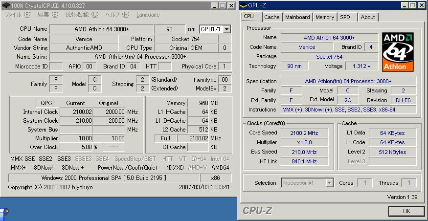Click the 3DNow!+ feature label
This screenshot has width=428, height=221.
[73, 168]
